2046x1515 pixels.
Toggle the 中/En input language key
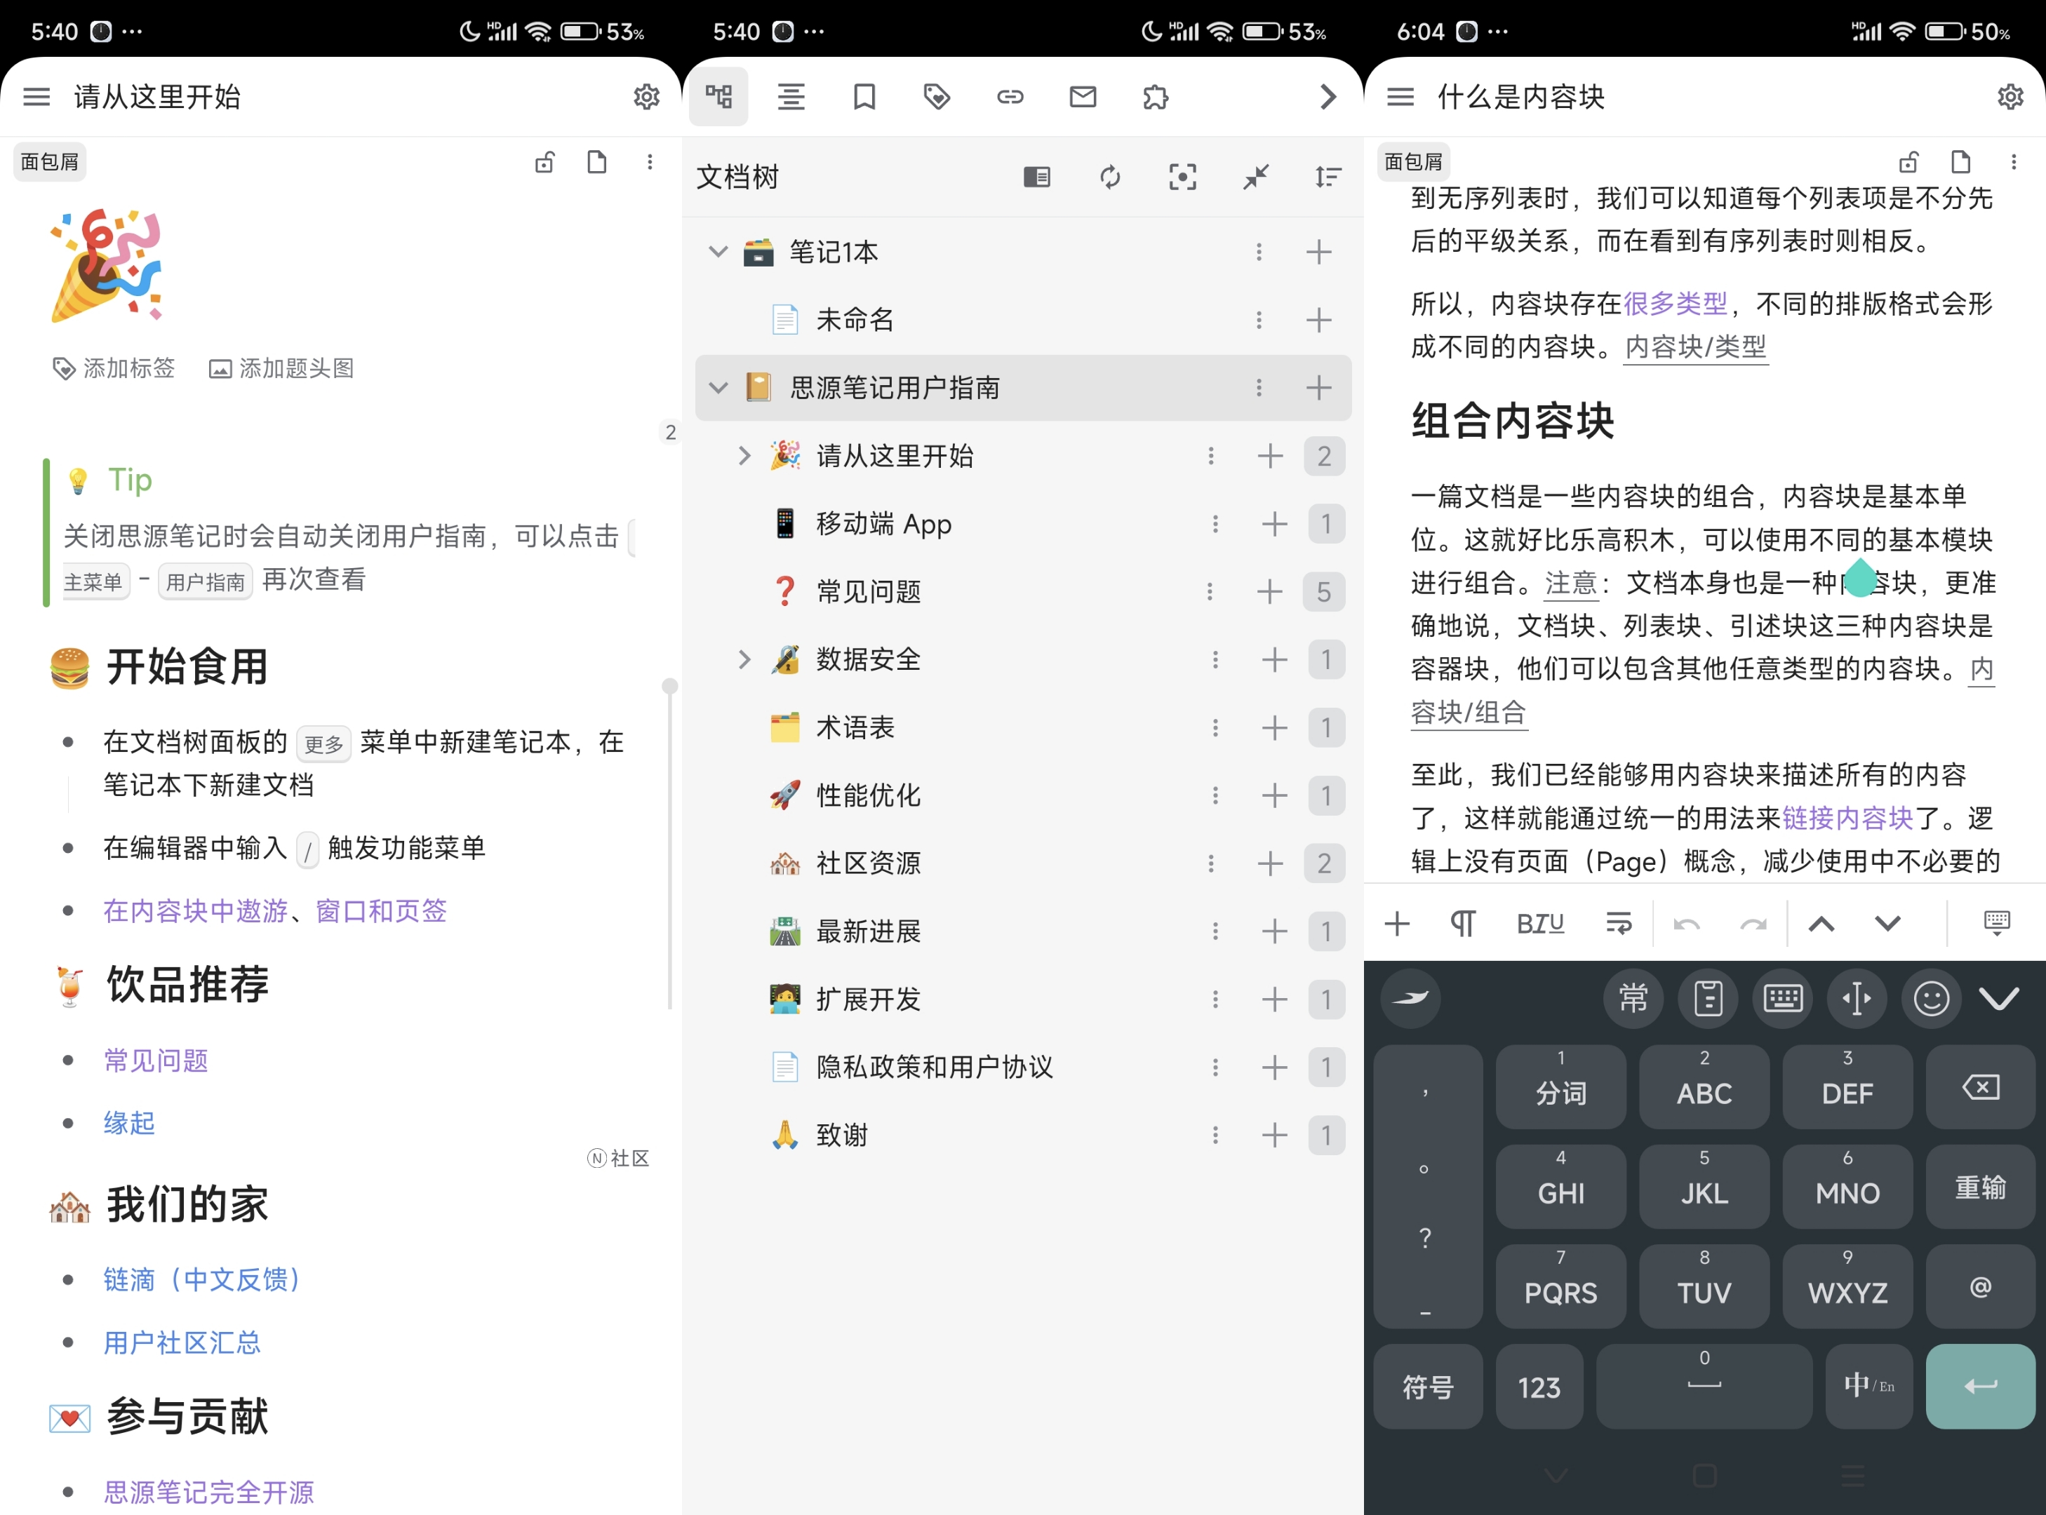coord(1868,1386)
